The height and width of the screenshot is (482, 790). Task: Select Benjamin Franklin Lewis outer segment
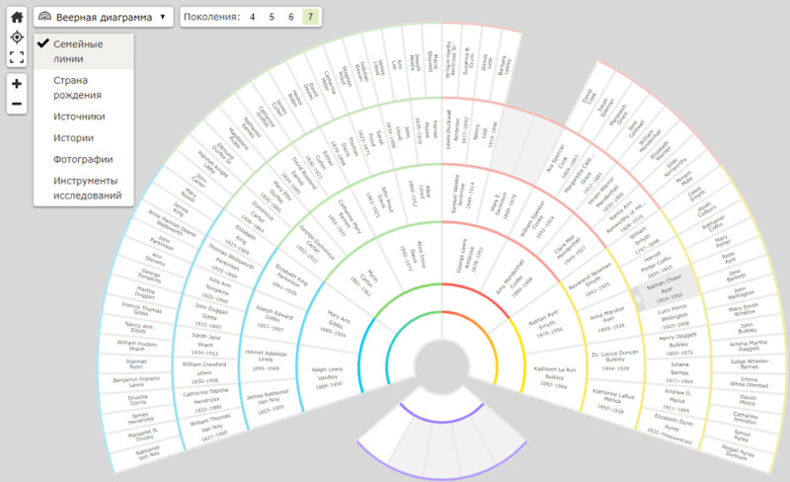pos(135,381)
